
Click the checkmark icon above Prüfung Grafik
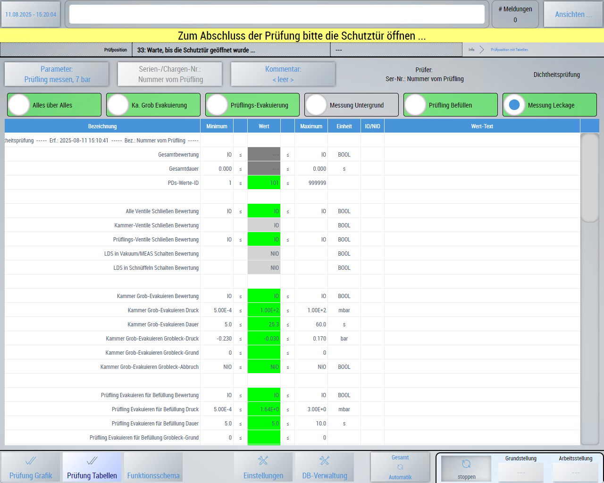pyautogui.click(x=31, y=461)
